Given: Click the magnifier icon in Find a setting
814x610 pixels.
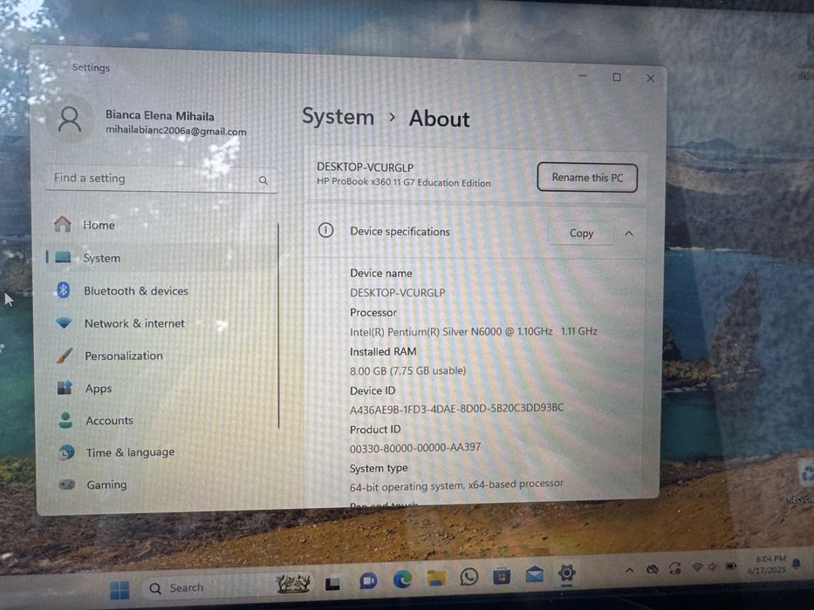Looking at the screenshot, I should (263, 180).
